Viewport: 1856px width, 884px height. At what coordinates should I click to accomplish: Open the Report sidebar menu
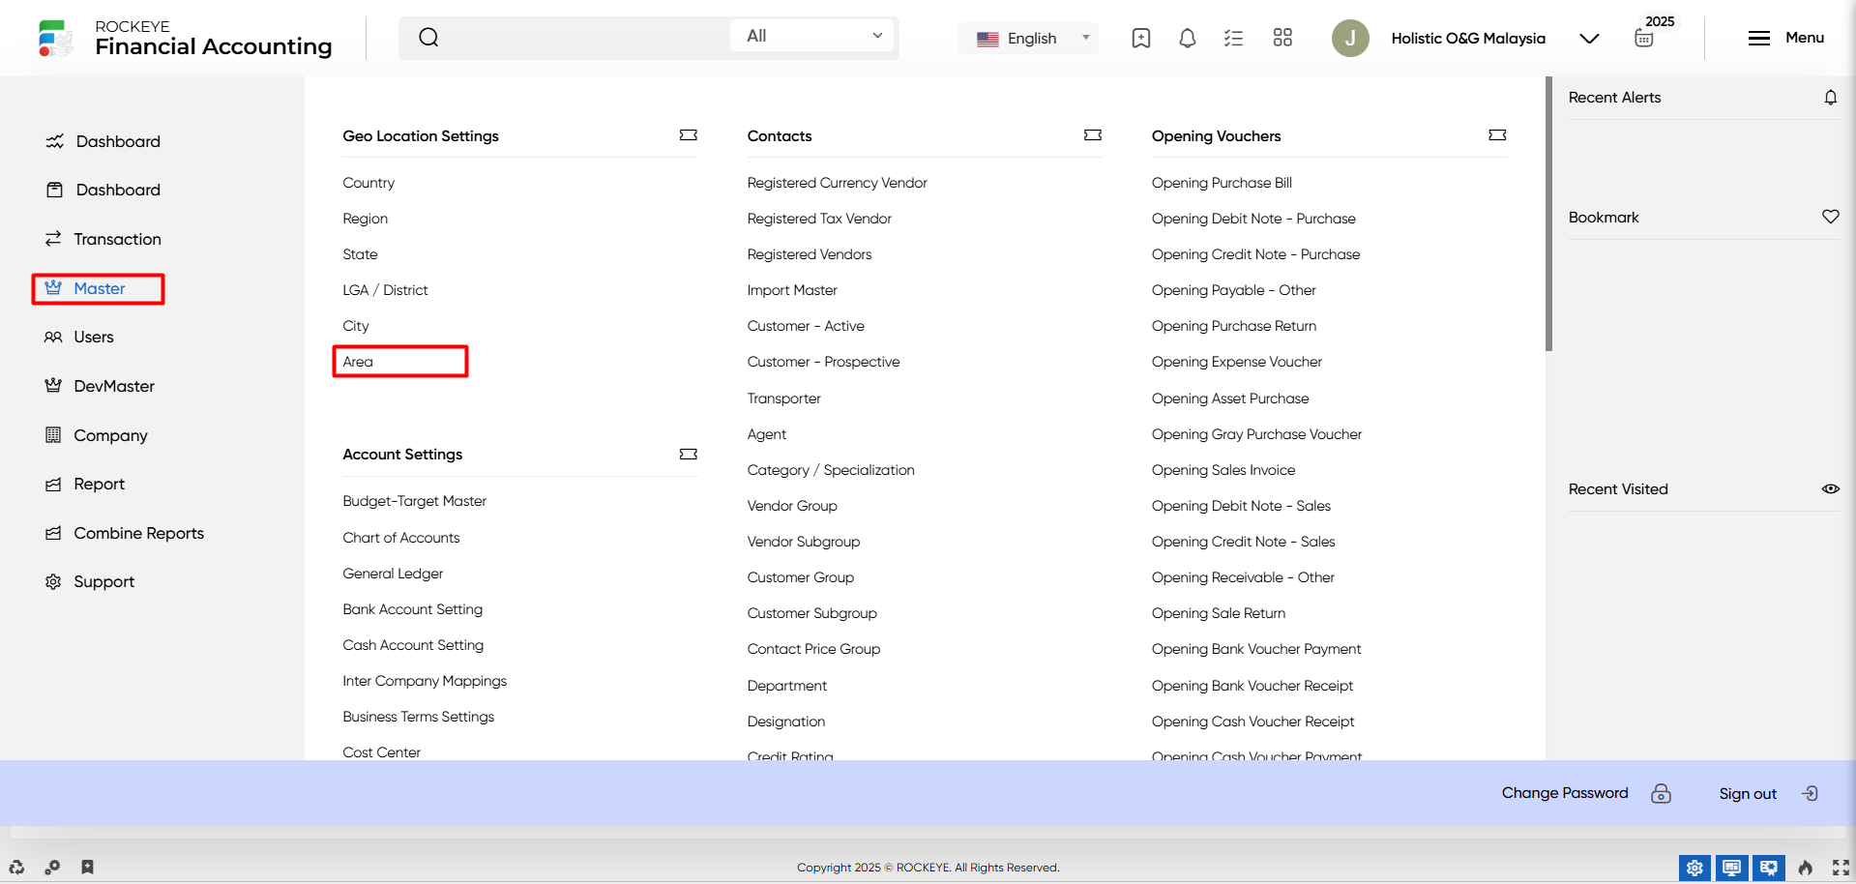click(85, 484)
